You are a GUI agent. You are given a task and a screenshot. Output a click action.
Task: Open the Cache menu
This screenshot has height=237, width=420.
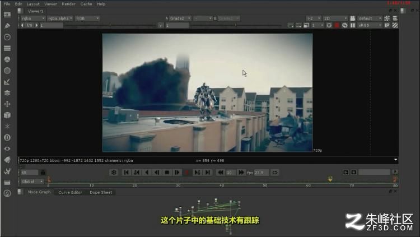[x=86, y=4]
